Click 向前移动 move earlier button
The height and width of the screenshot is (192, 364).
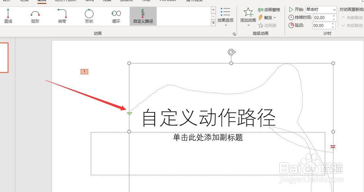click(352, 17)
